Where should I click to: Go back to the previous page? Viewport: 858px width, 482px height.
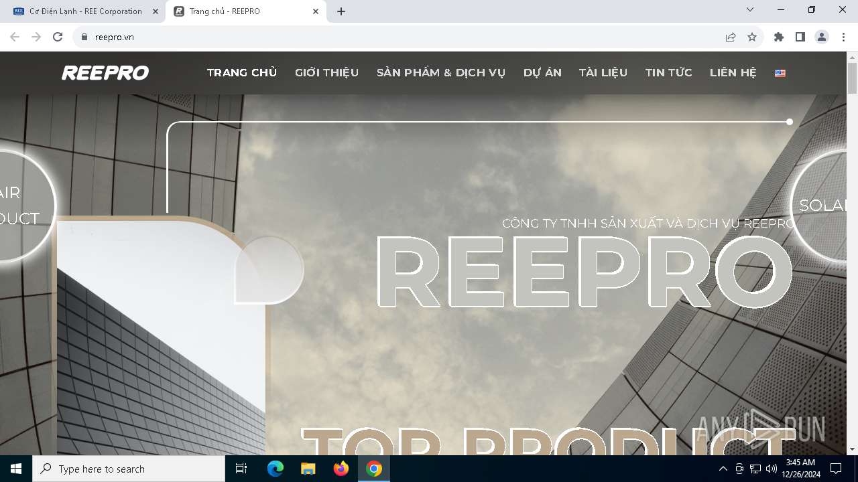pos(15,37)
